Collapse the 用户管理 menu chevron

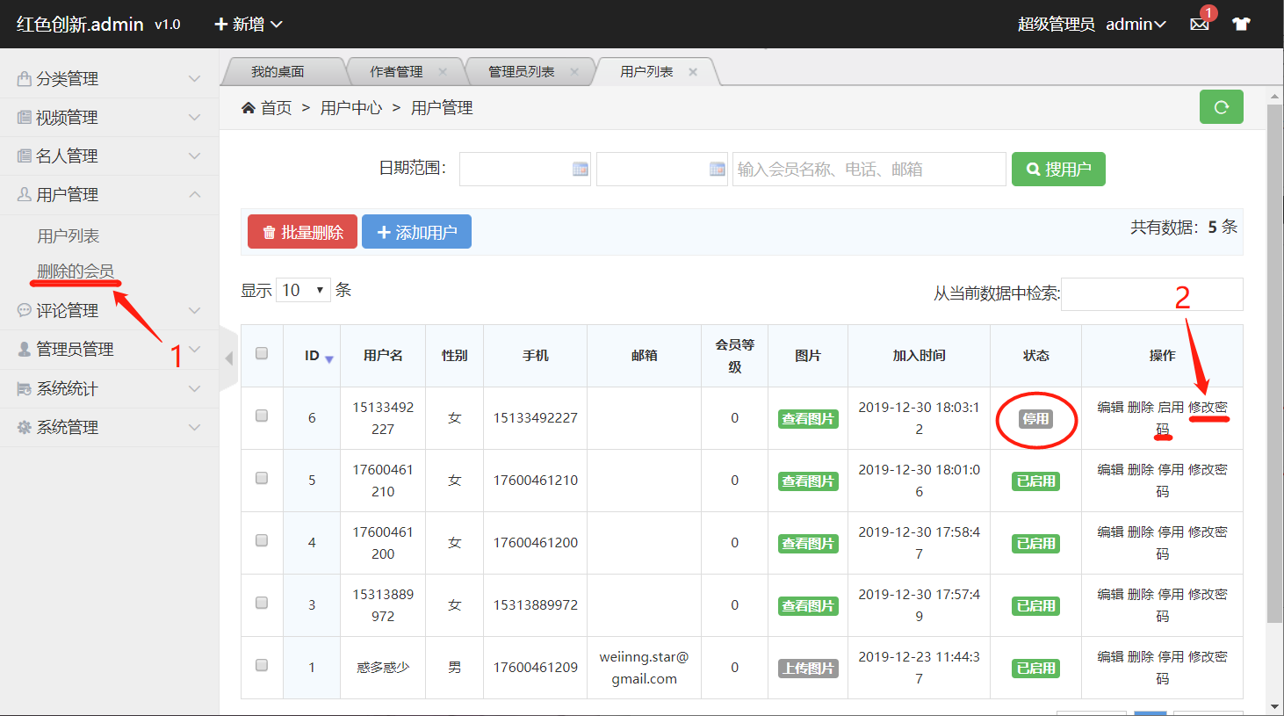[195, 194]
